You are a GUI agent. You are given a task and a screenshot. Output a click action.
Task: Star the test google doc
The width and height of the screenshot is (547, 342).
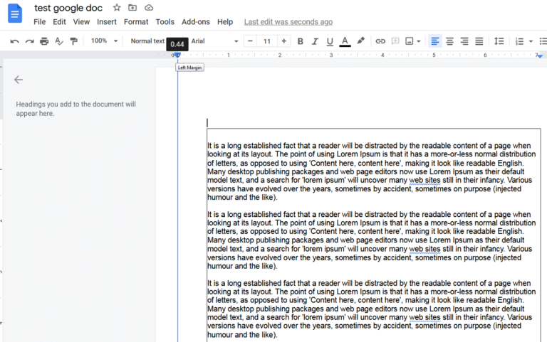pos(117,8)
